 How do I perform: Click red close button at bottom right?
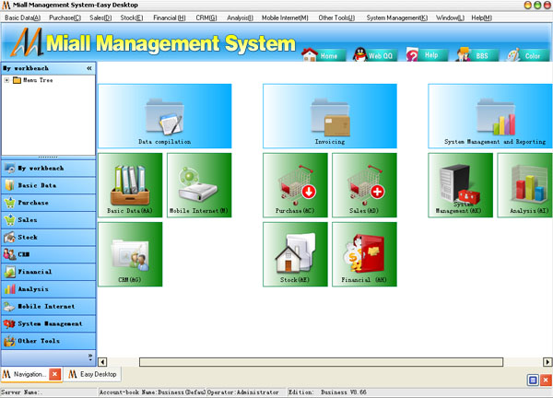(546, 380)
